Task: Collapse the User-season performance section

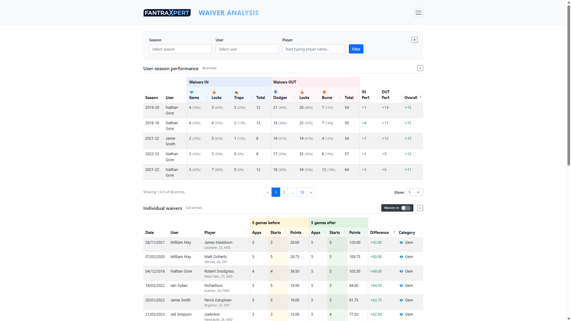Action: point(420,68)
